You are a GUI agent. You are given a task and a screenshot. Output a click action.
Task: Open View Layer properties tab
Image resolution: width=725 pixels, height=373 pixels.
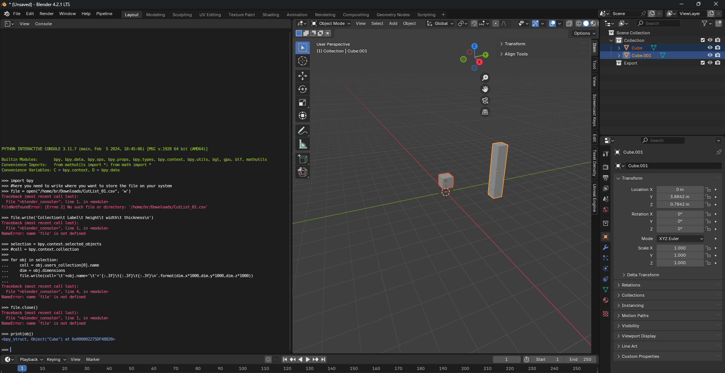click(606, 188)
